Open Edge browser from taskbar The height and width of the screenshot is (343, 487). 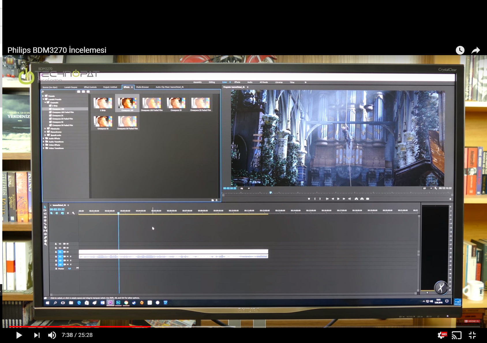point(79,303)
